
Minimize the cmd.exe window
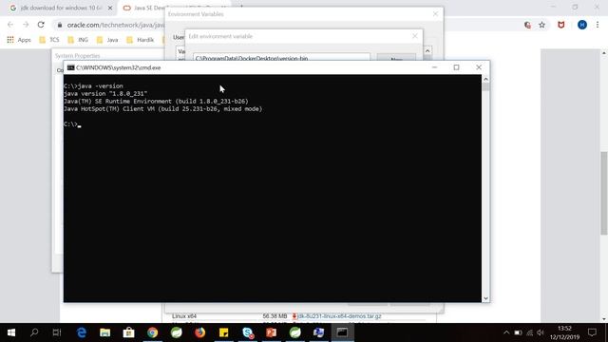point(435,67)
